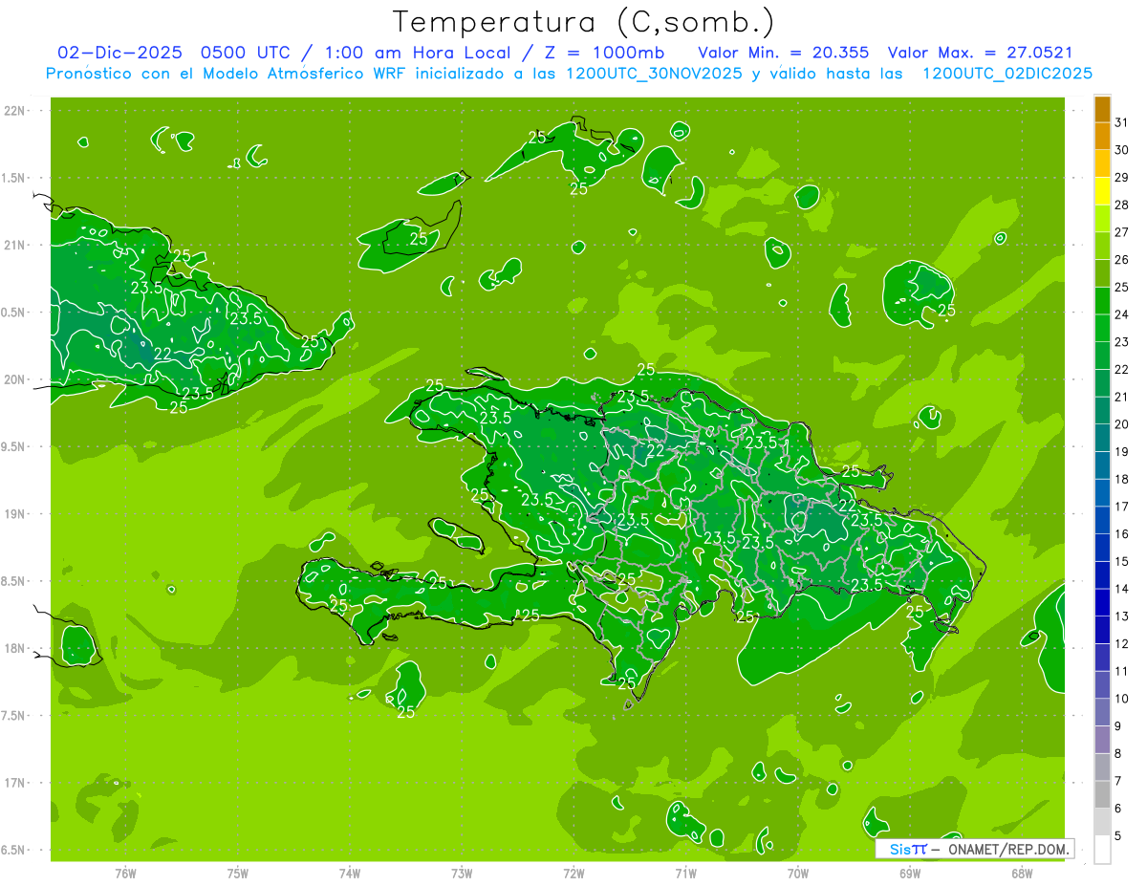Click the latitude axis label 0.5N
This screenshot has width=1147, height=886.
pos(12,313)
